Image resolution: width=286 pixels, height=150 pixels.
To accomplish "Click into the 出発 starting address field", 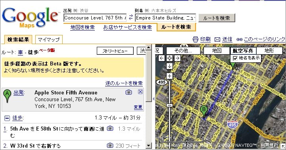I will [95, 18].
